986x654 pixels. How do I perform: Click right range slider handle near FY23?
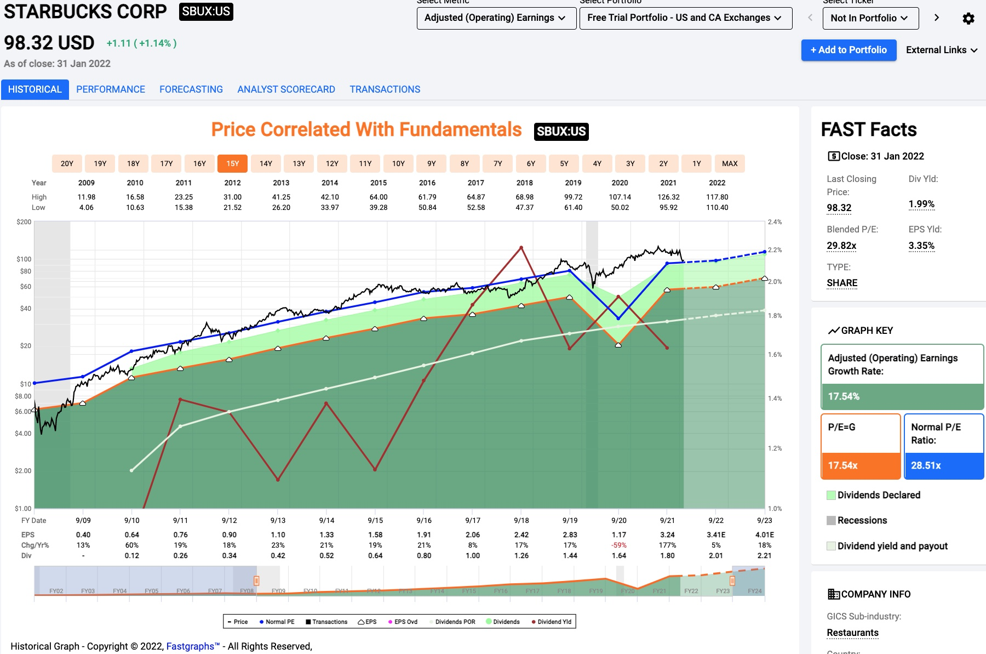[x=732, y=581]
